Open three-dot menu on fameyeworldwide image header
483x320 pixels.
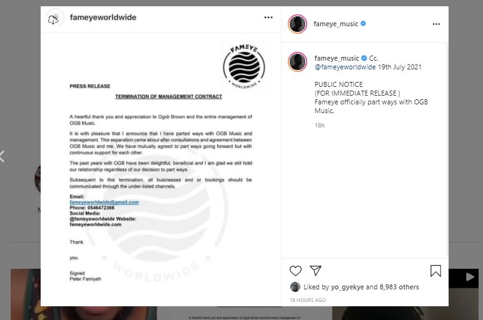(x=268, y=17)
